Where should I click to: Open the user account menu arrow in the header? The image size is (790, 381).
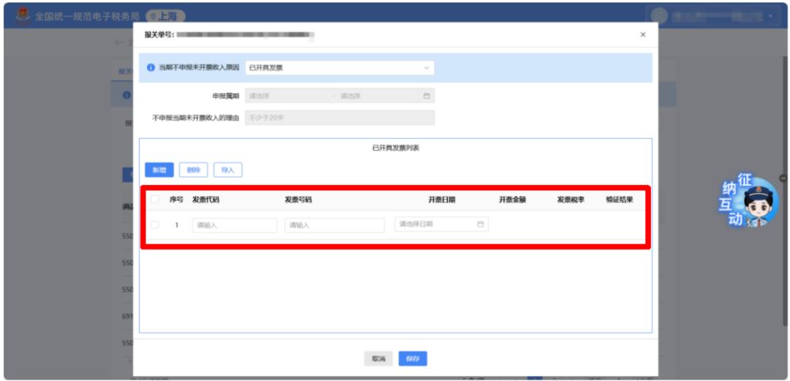tap(770, 16)
